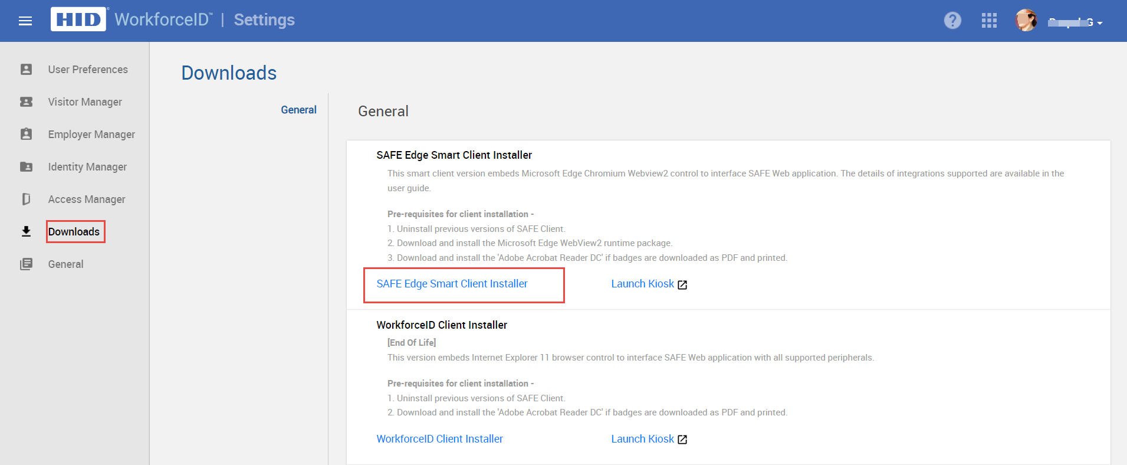1127x465 pixels.
Task: Go to Visitor Manager
Action: [85, 102]
